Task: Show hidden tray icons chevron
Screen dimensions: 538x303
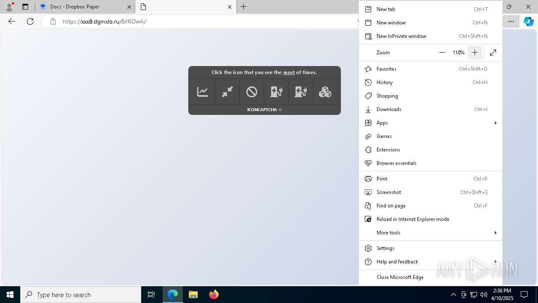Action: click(x=453, y=295)
